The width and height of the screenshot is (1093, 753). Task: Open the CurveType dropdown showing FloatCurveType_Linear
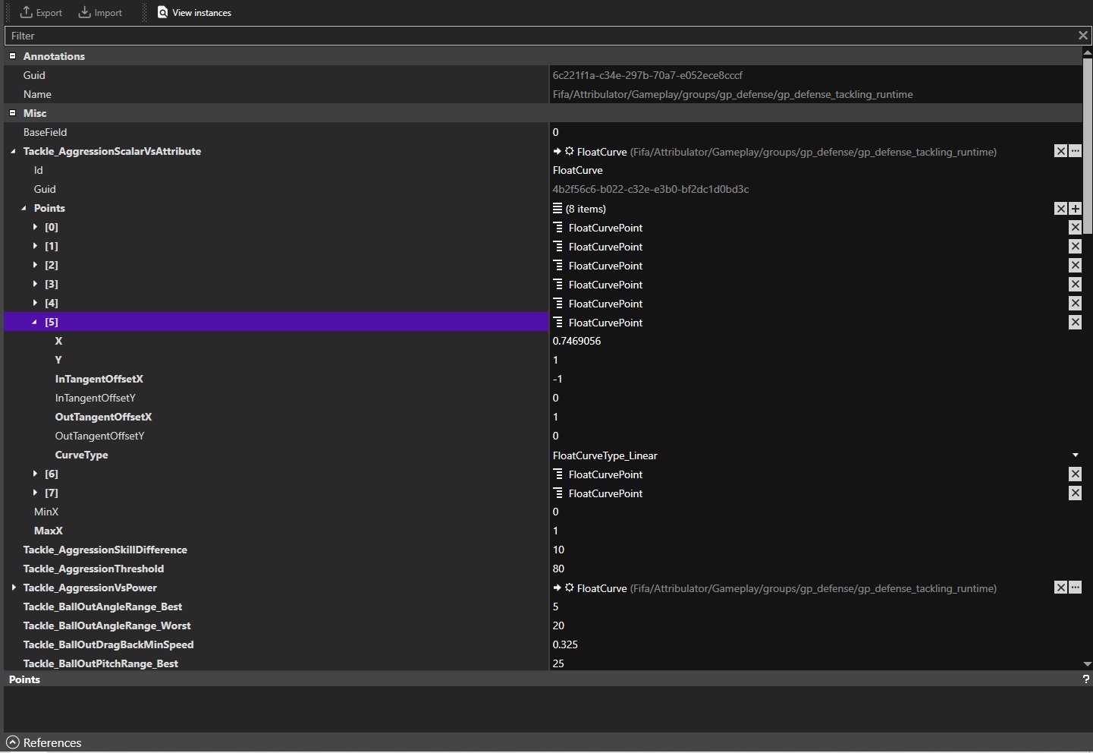tap(1075, 455)
